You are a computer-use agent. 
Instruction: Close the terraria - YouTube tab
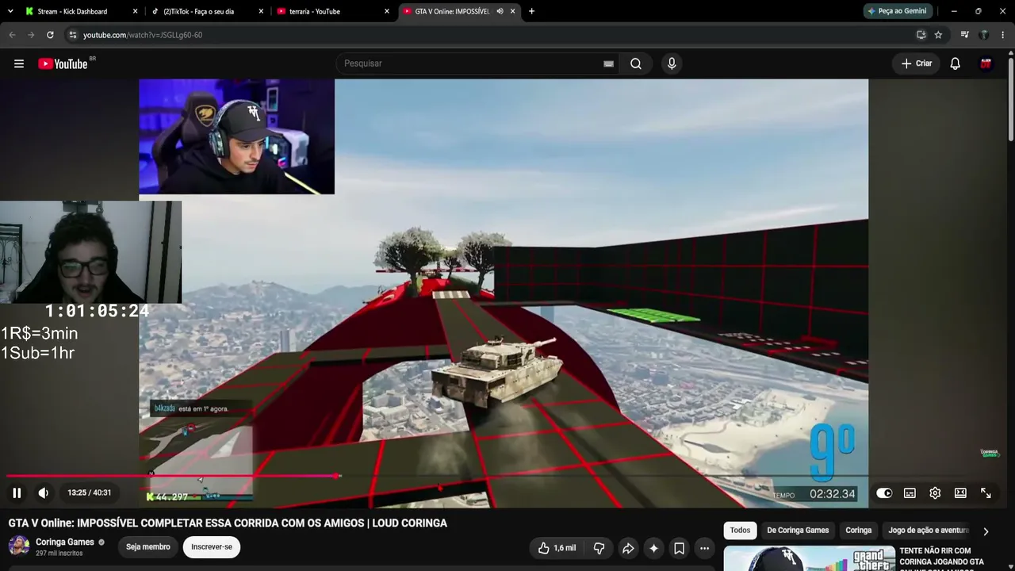click(x=387, y=12)
